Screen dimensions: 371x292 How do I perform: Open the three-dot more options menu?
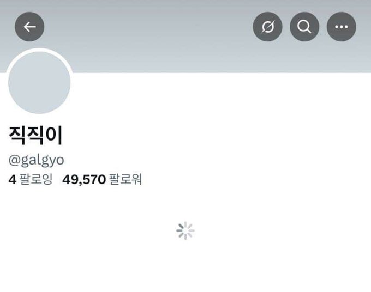[342, 27]
